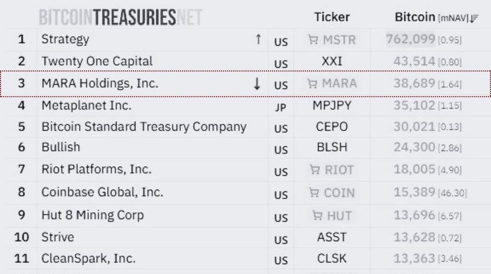The width and height of the screenshot is (491, 274).
Task: Click the Ticker column header
Action: [332, 17]
